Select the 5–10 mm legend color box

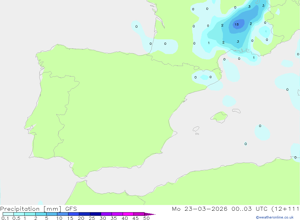[x=52, y=214]
